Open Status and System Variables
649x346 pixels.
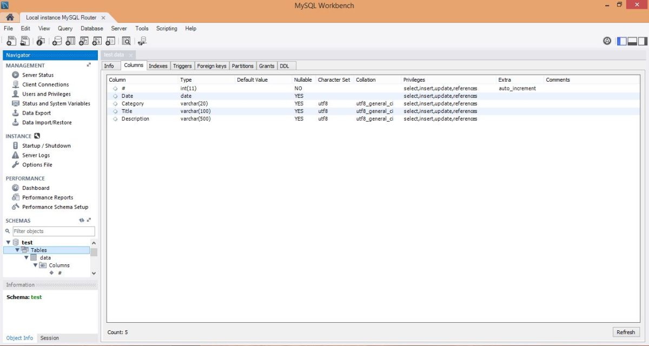(x=56, y=104)
